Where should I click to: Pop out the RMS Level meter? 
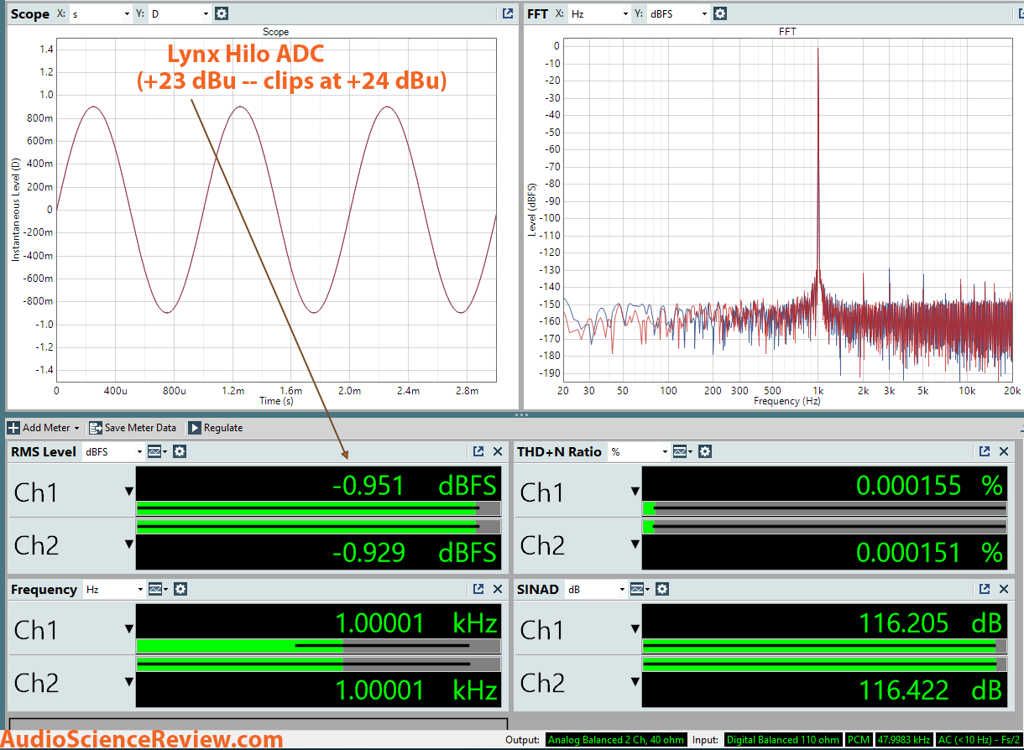coord(478,451)
